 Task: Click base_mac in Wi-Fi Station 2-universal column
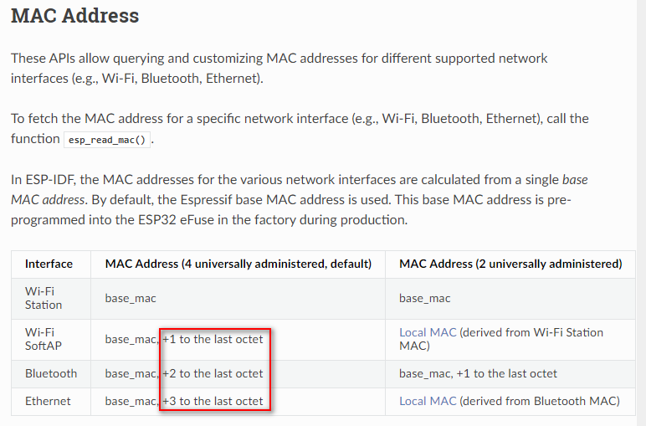[x=425, y=298]
